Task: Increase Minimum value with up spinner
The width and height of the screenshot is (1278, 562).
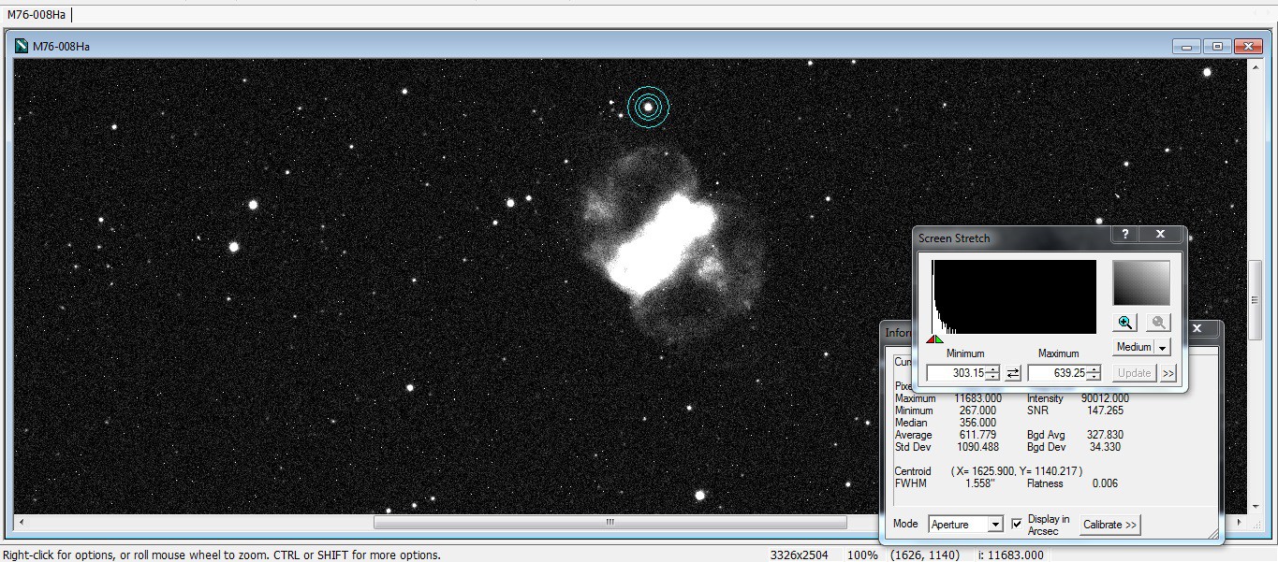Action: pyautogui.click(x=992, y=369)
